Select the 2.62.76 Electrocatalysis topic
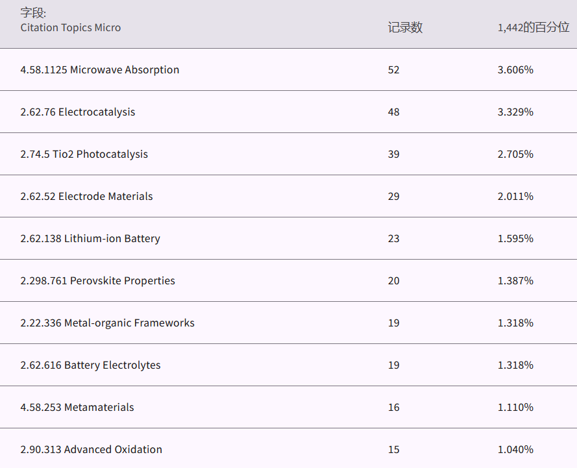This screenshot has width=577, height=468. [77, 112]
